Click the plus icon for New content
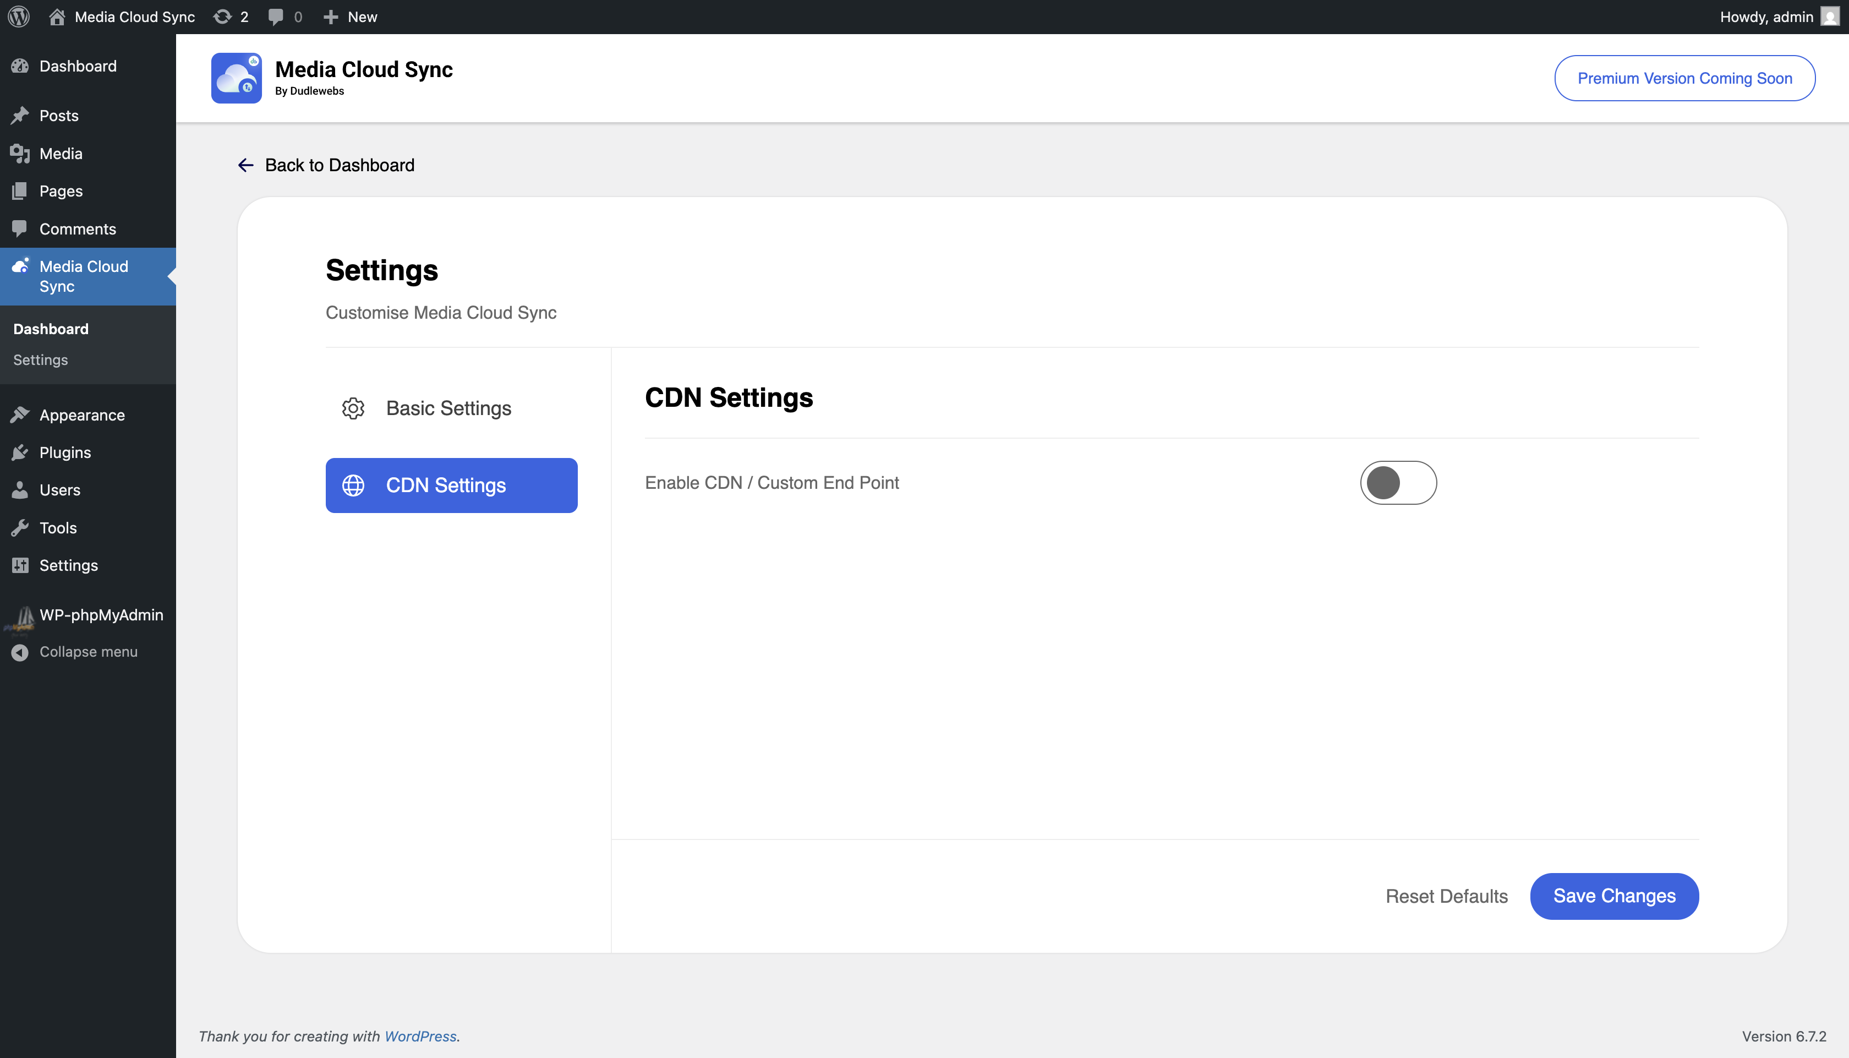This screenshot has width=1849, height=1058. click(330, 17)
